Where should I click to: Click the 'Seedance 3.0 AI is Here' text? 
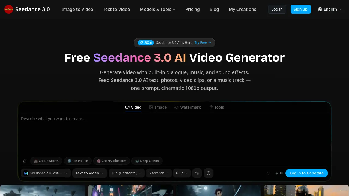coord(174,43)
